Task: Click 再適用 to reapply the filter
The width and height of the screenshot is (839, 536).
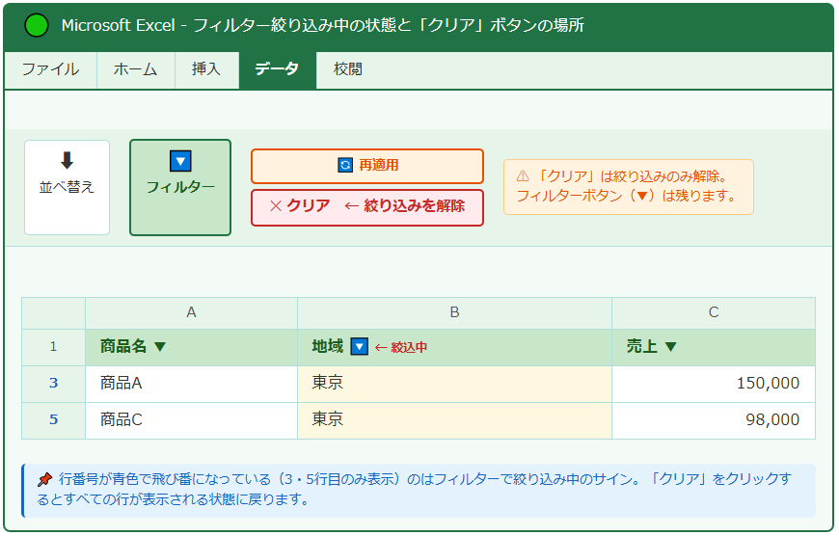Action: 366,166
